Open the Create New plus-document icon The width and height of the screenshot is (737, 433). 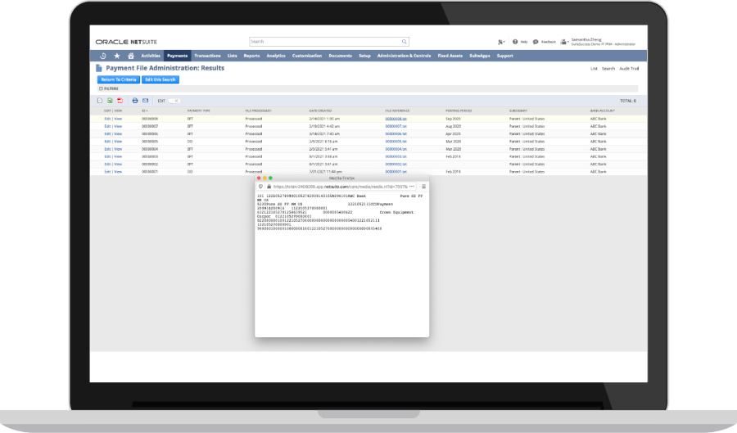coord(501,42)
